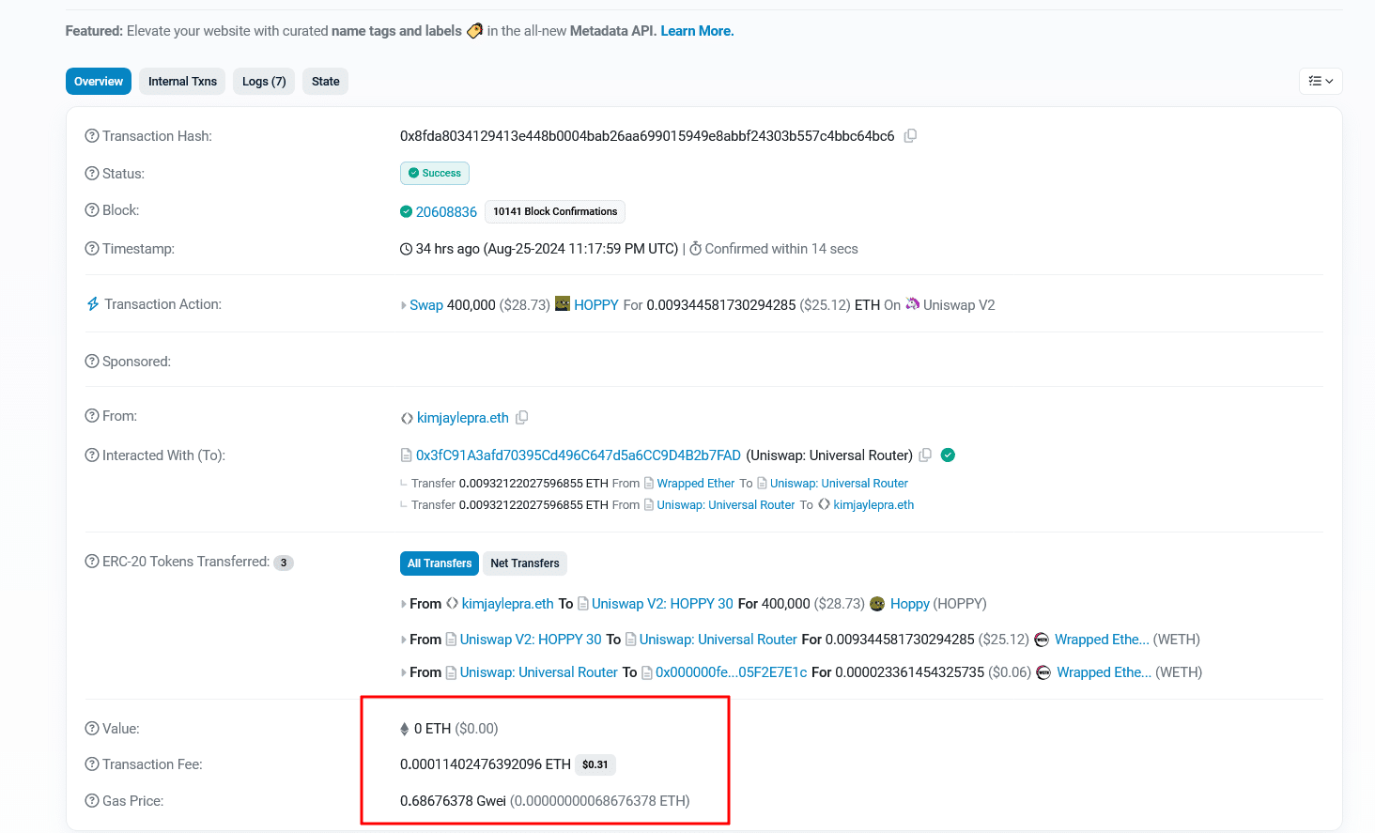Open the HOPPY token link in Transaction Action
Viewport: 1375px width, 833px height.
point(596,305)
